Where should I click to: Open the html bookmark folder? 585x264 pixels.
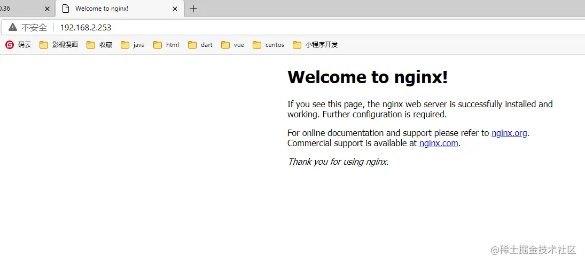pyautogui.click(x=166, y=45)
